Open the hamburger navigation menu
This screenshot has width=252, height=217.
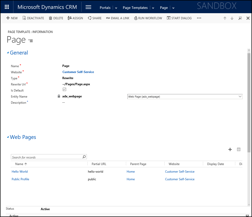[x=88, y=7]
